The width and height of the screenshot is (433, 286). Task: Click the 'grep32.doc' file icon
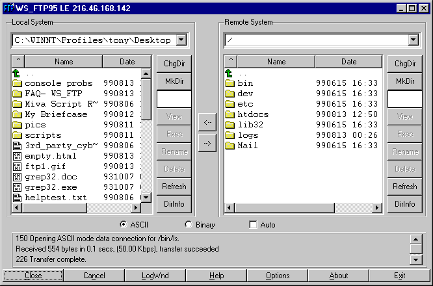(x=17, y=177)
